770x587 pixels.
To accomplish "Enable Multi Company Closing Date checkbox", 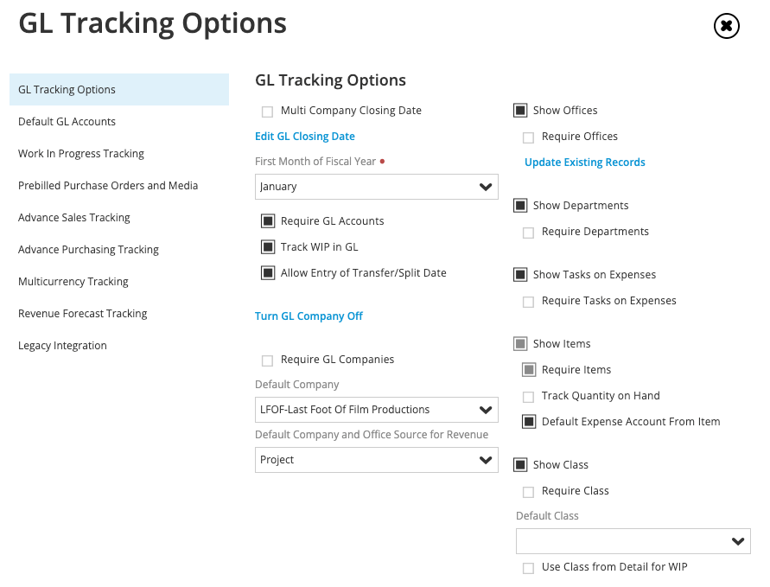I will pos(267,112).
